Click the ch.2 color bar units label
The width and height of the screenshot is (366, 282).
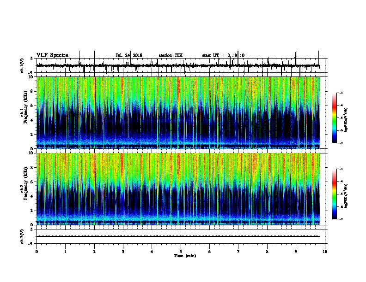(346, 196)
